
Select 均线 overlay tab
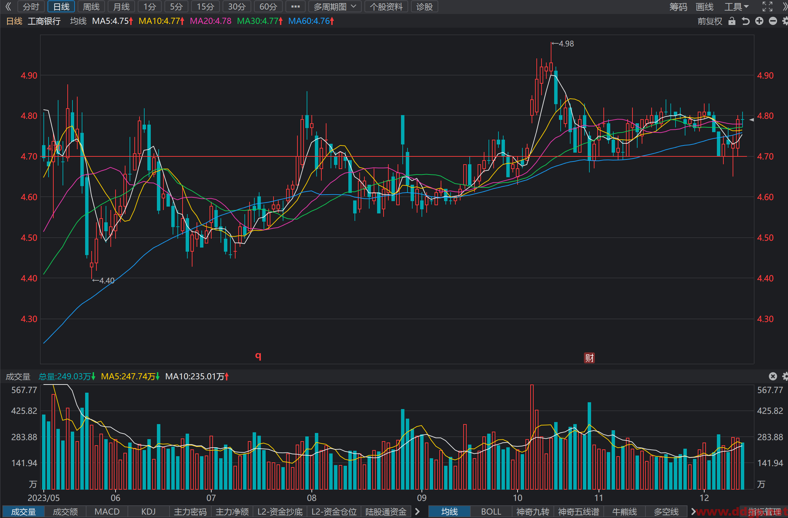pos(450,512)
